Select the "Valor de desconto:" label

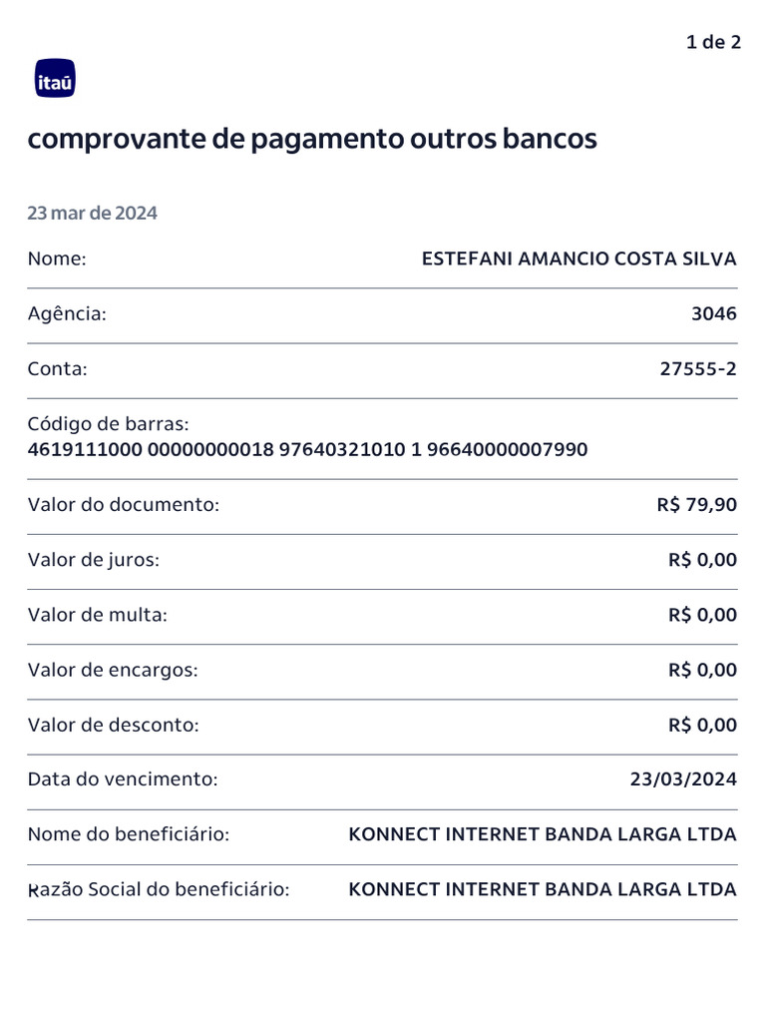click(114, 726)
